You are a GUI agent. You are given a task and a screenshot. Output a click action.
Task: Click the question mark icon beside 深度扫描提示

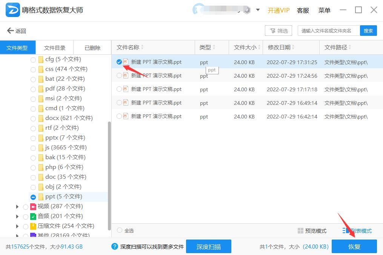coord(114,246)
